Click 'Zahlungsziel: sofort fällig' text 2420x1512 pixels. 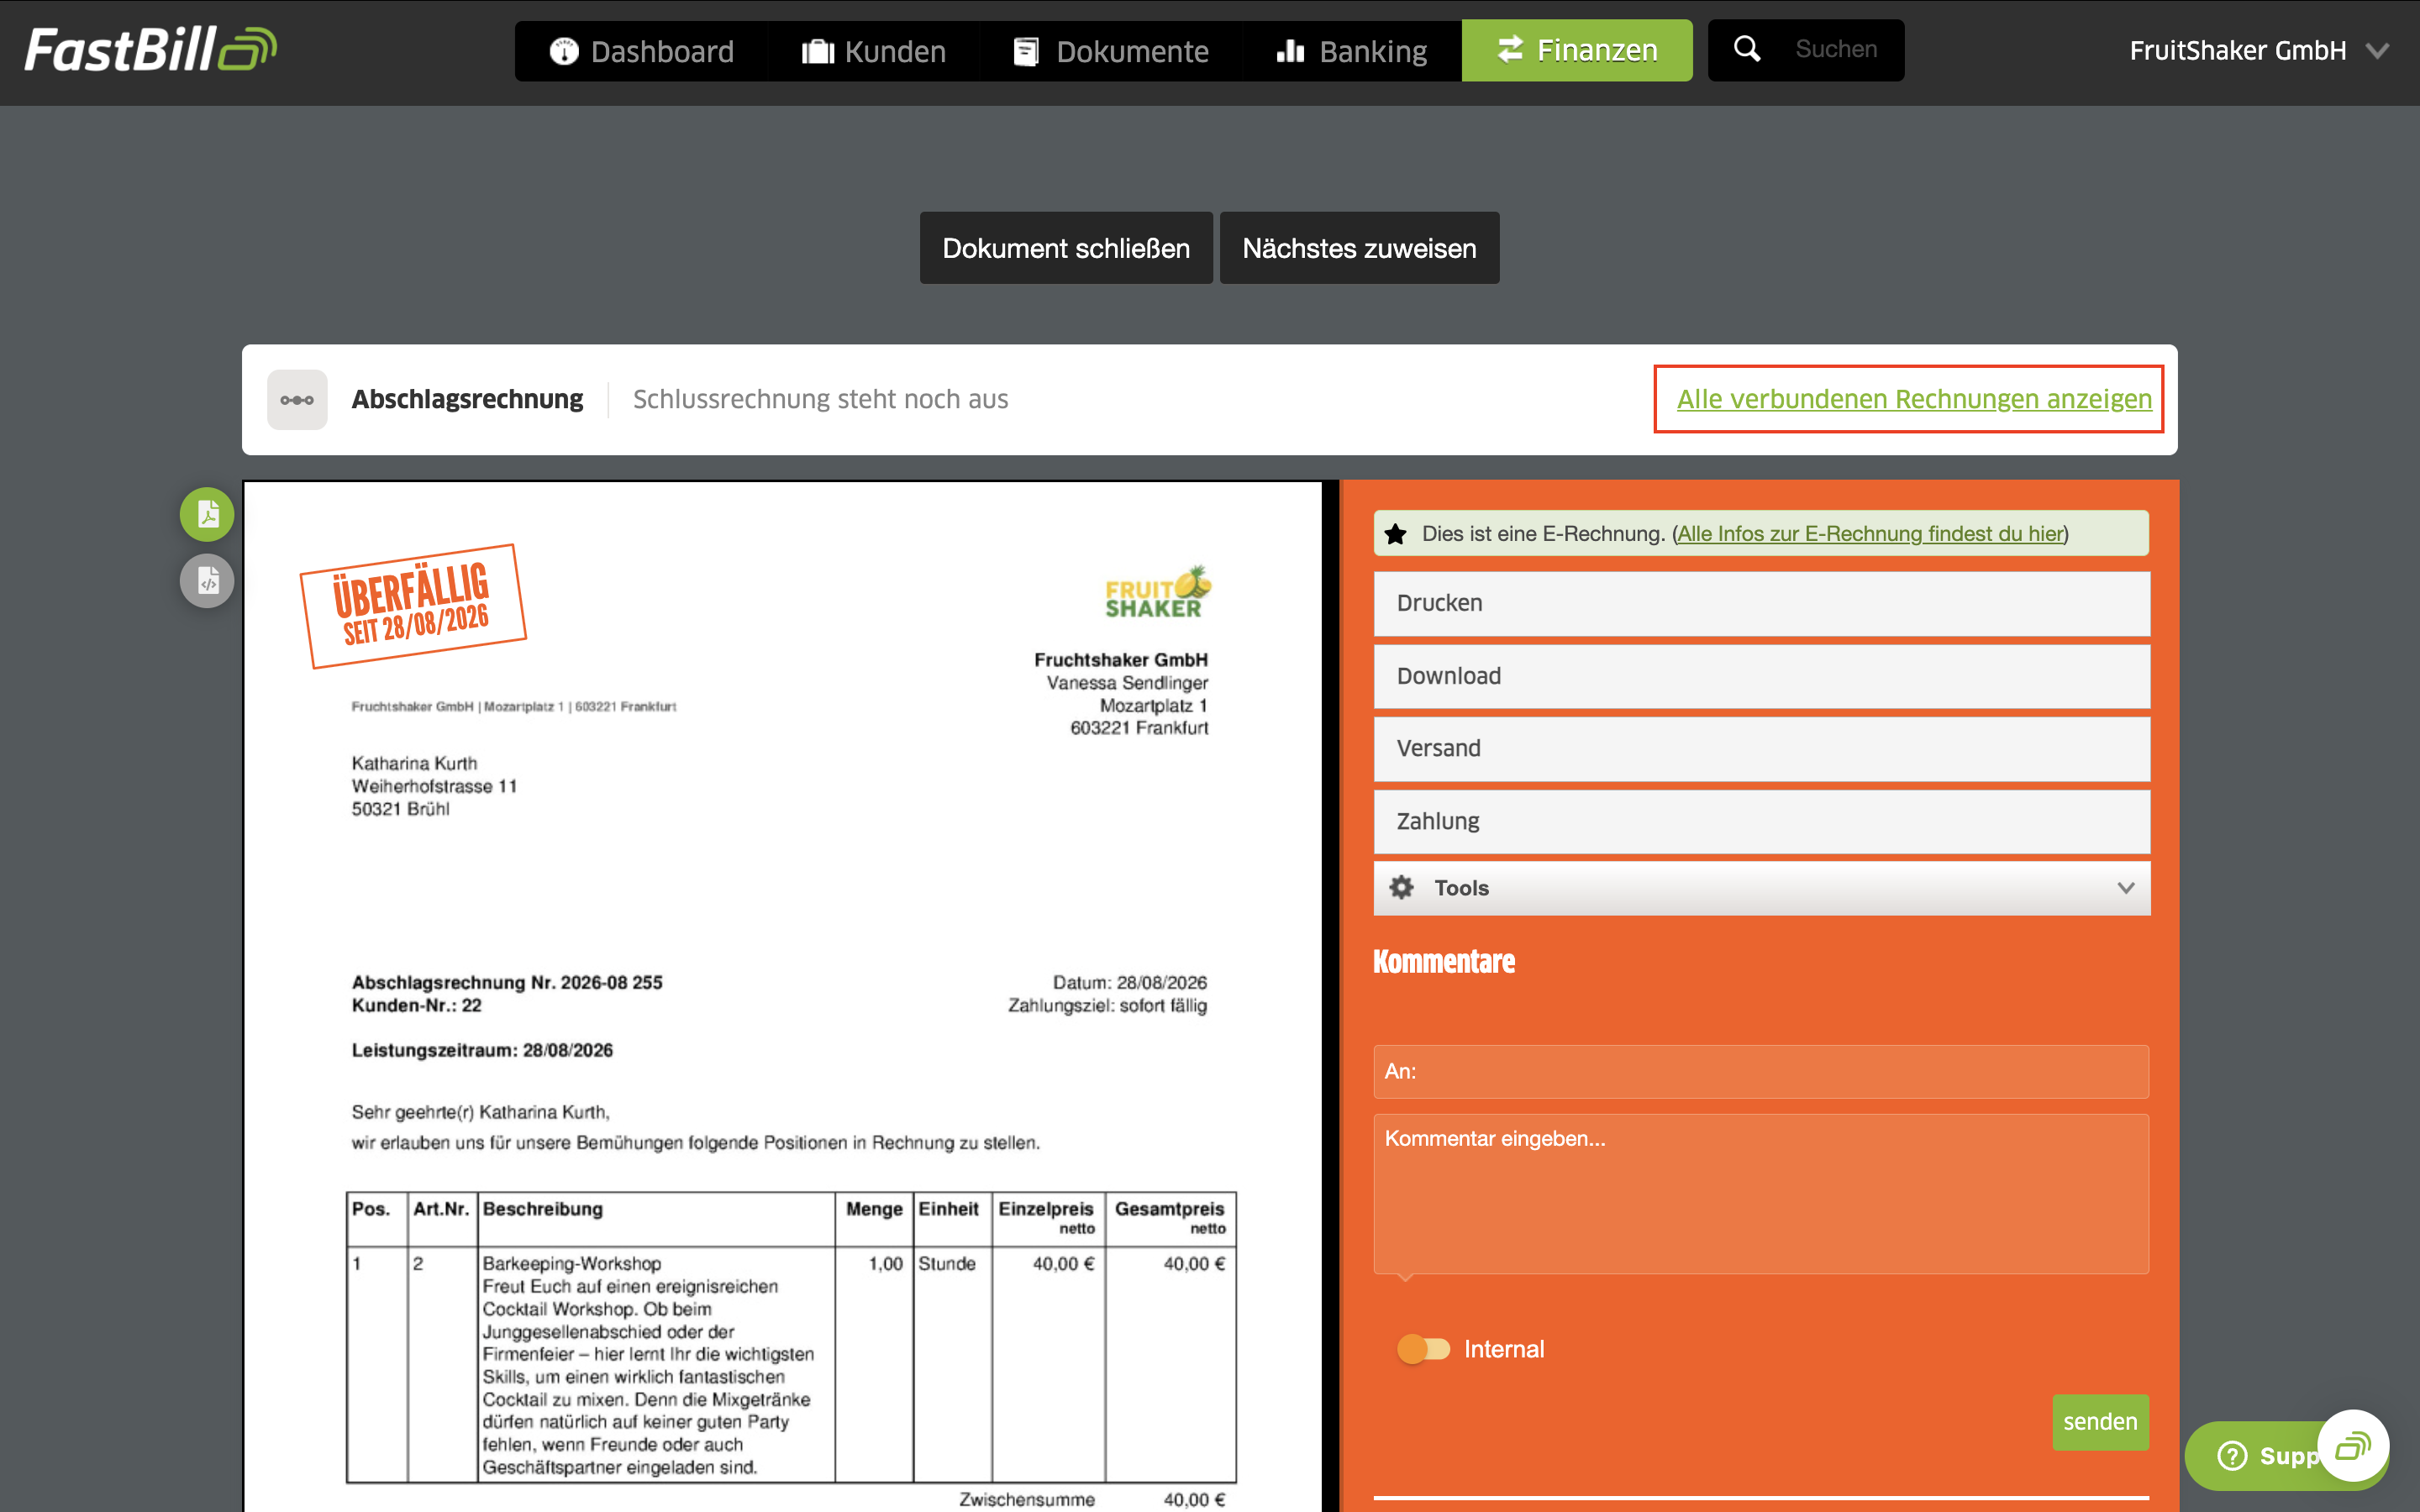pos(1107,1005)
